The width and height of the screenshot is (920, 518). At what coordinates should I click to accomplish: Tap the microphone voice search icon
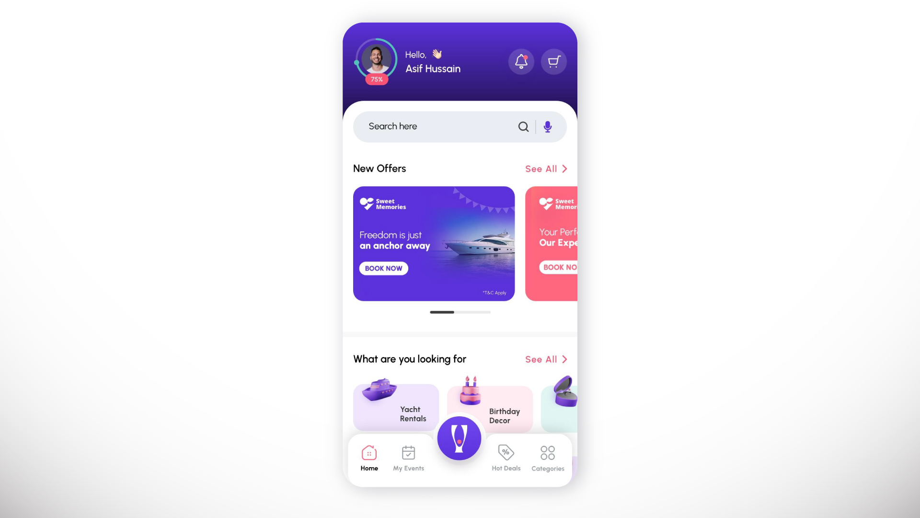click(547, 127)
